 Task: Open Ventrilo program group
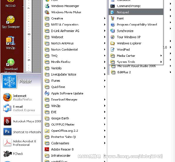pos(75,68)
